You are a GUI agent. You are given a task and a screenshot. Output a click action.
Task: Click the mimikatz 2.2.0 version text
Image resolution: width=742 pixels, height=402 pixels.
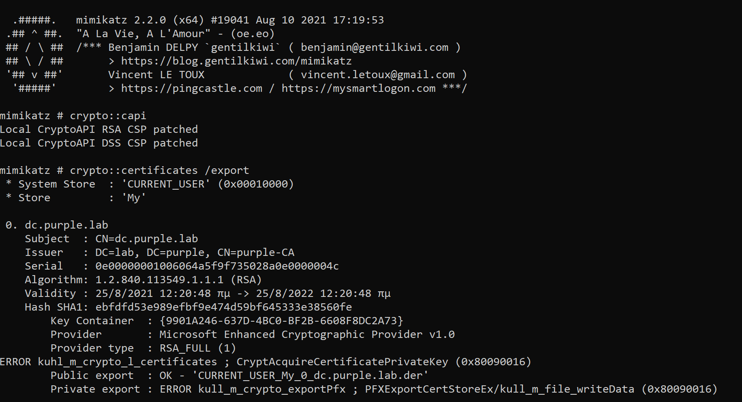pos(121,20)
